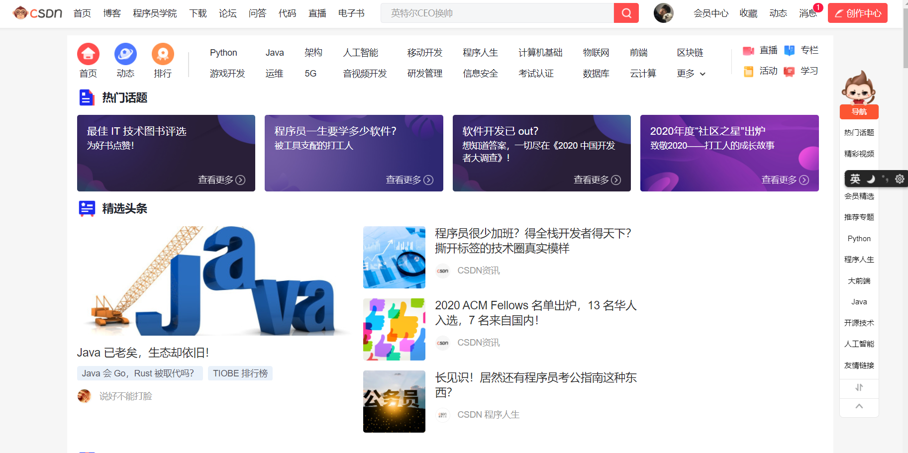Open the 公务员 article thumbnail

pos(394,401)
